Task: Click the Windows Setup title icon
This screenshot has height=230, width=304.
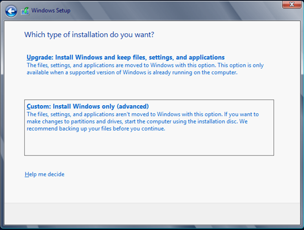Action: click(25, 11)
